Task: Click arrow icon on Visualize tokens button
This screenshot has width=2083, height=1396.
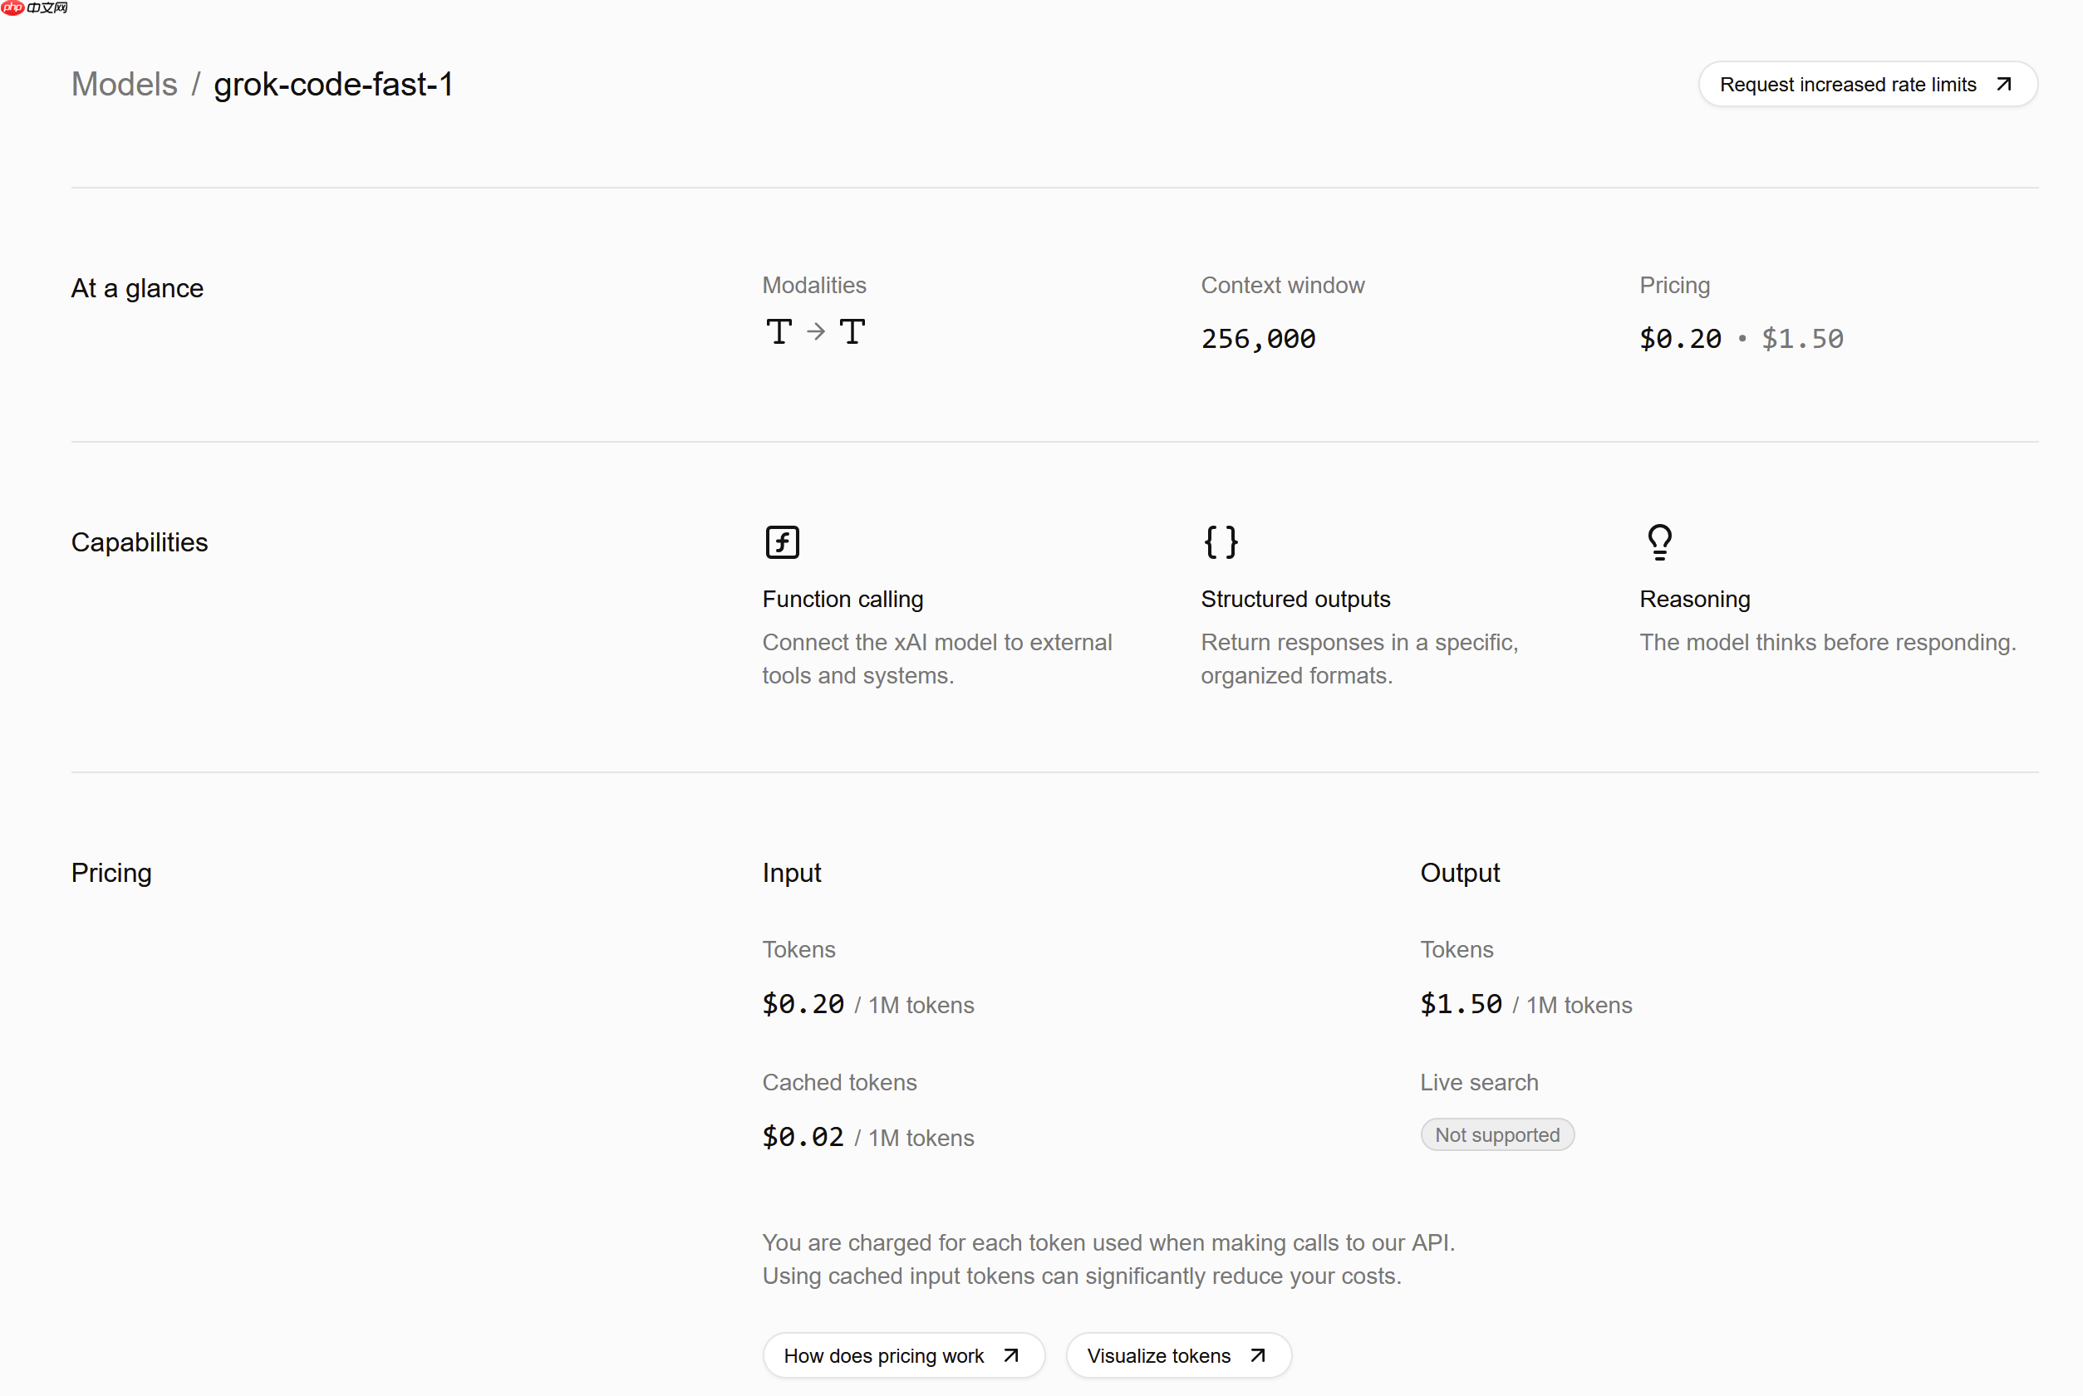Action: pos(1257,1355)
